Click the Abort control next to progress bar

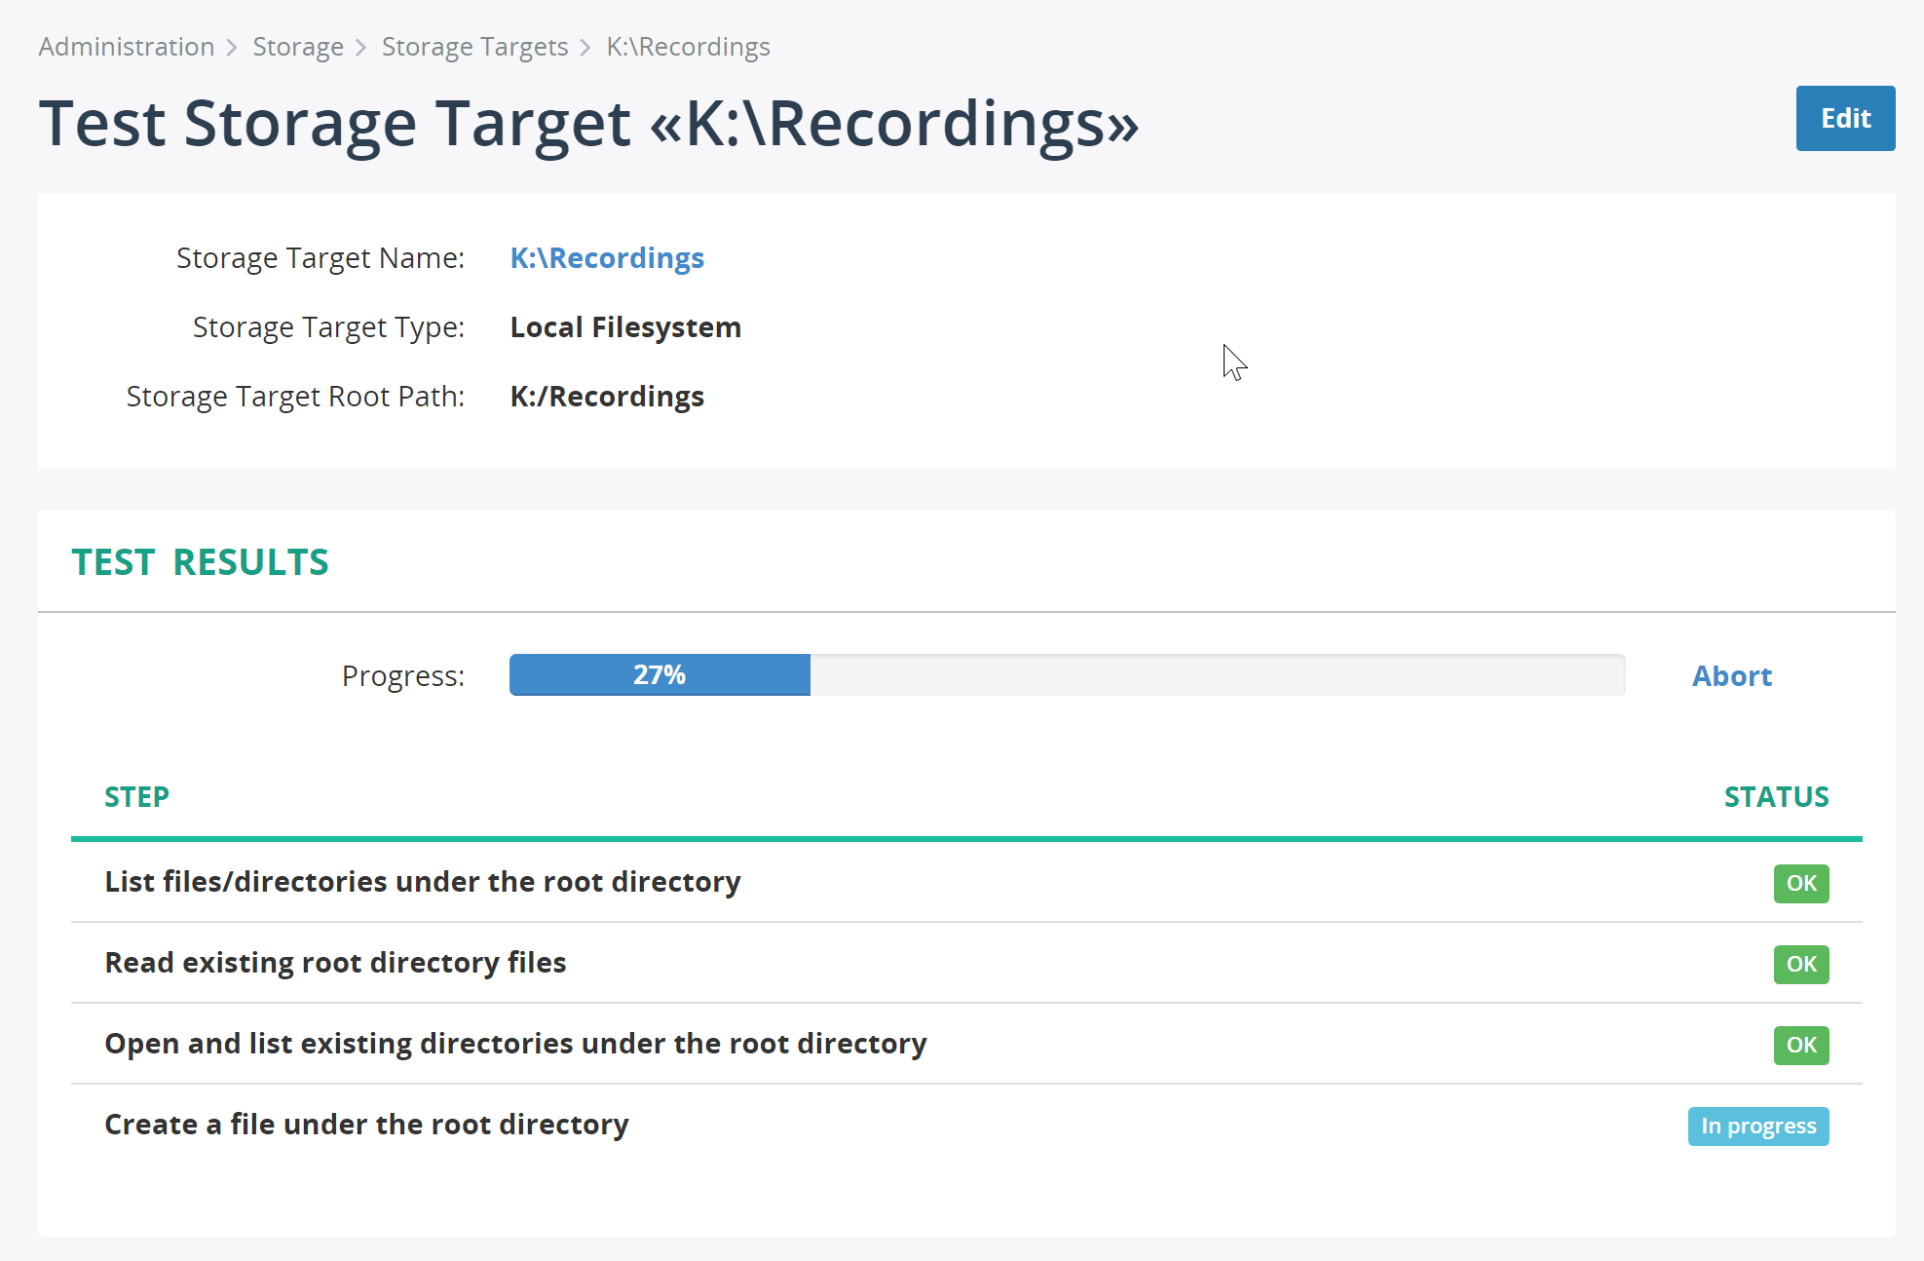pos(1731,675)
